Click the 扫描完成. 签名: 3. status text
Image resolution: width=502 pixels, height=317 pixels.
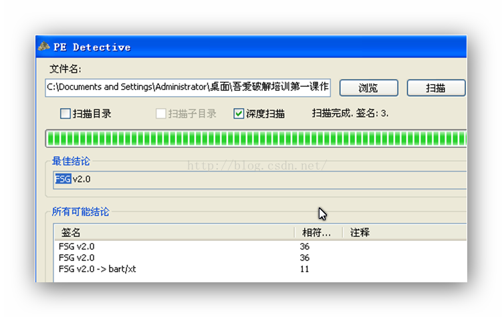pos(350,113)
